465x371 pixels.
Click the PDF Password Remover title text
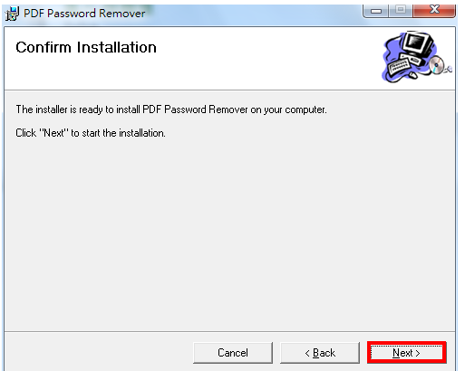(x=84, y=14)
